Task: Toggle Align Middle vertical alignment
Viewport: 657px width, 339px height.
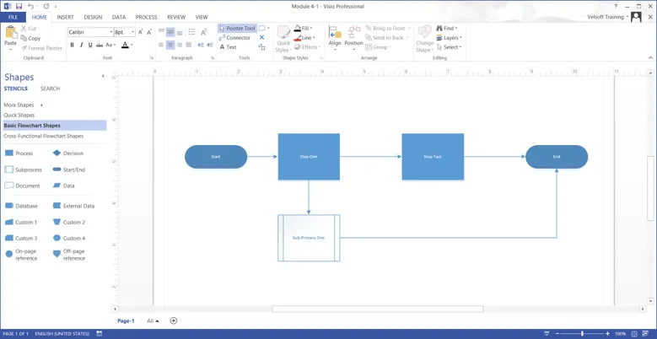Action: coord(170,32)
